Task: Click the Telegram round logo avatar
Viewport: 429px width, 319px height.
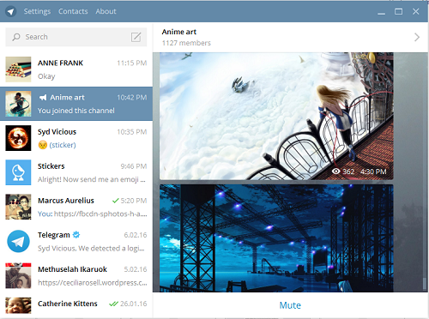Action: coord(18,241)
